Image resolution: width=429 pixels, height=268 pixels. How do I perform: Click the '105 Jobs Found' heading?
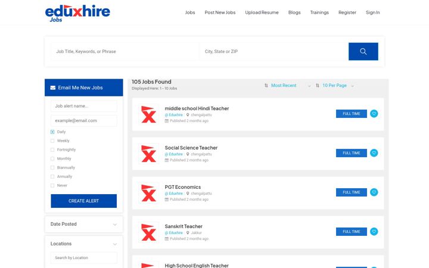point(151,82)
